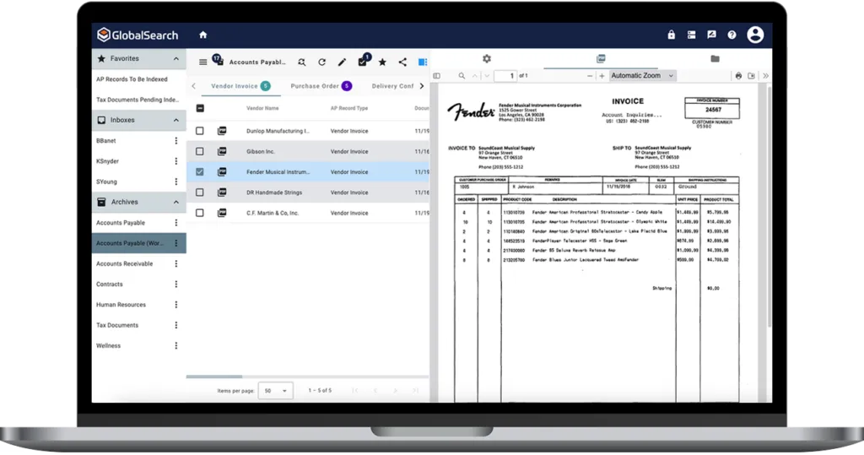Viewport: 864px width, 455px height.
Task: Click the share icon in toolbar
Action: (x=402, y=62)
